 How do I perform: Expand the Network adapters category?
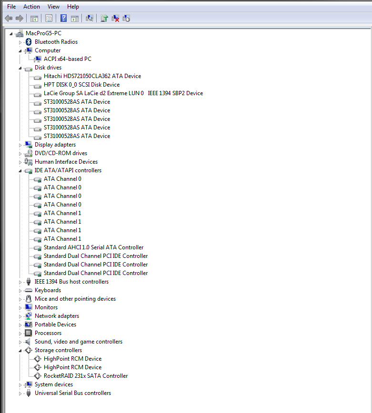[x=20, y=316]
